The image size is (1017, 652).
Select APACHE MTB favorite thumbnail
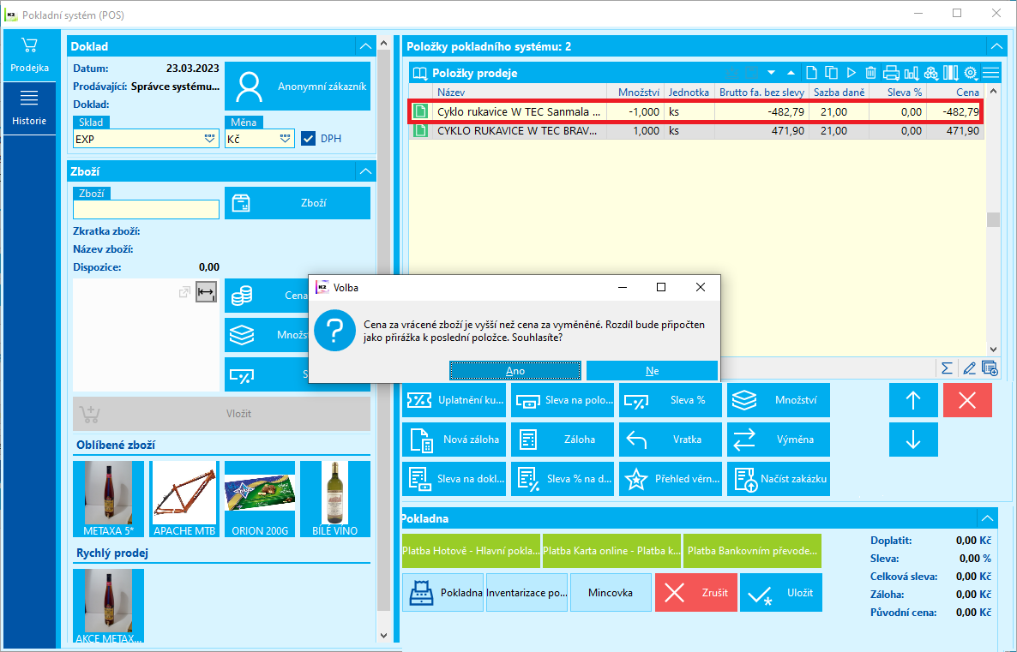pyautogui.click(x=184, y=499)
